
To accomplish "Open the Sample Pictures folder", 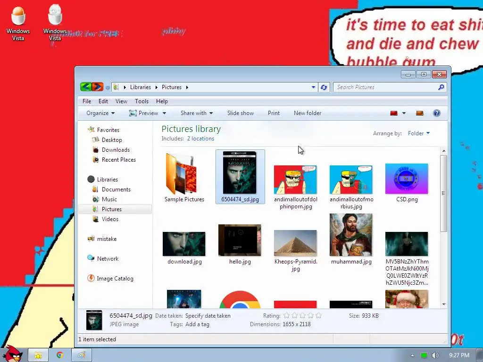I will point(184,178).
